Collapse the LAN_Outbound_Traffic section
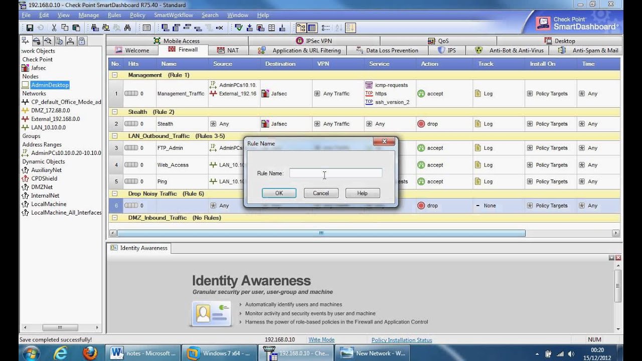This screenshot has height=361, width=642. 114,136
